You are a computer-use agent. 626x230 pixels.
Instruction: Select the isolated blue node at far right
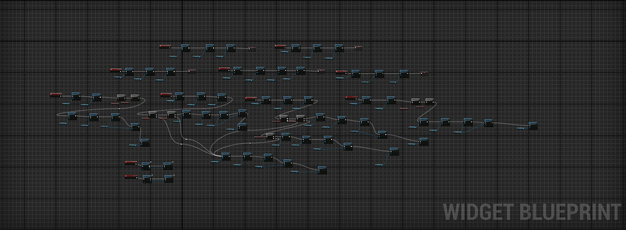[x=533, y=126]
